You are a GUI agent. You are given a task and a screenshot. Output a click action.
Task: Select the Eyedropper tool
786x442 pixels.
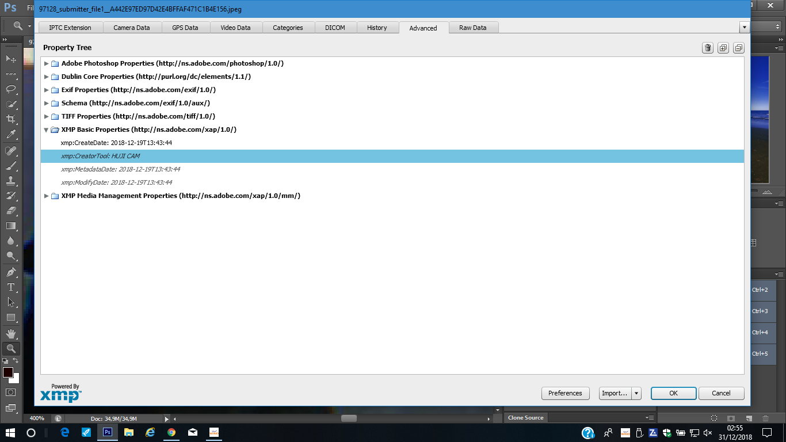11,135
